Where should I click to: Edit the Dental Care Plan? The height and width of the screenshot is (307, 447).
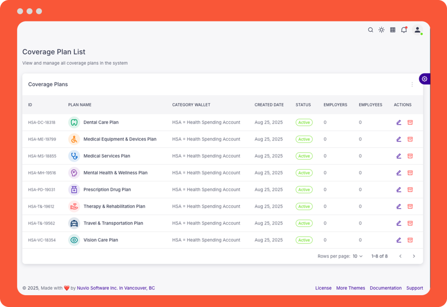[399, 123]
